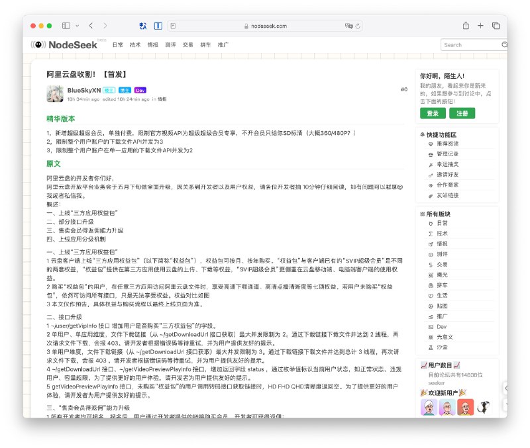
Task: Click the 贴图 icon in sidebar
Action: click(x=431, y=306)
